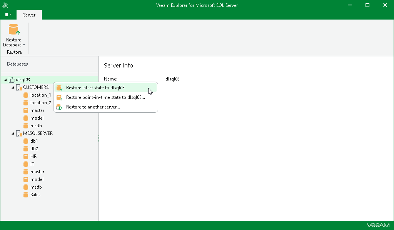This screenshot has height=230, width=394.
Task: Click the Veeam icon in the title bar
Action: 5,5
